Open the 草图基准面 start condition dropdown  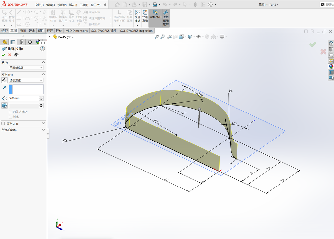26,67
